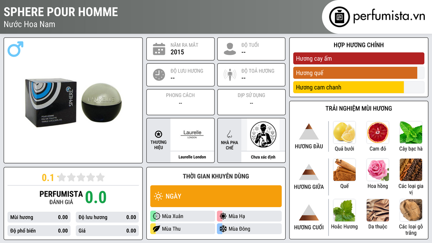Click the Mùa Thu leaf icon
Viewport: 432px width, 243px height.
click(x=157, y=229)
